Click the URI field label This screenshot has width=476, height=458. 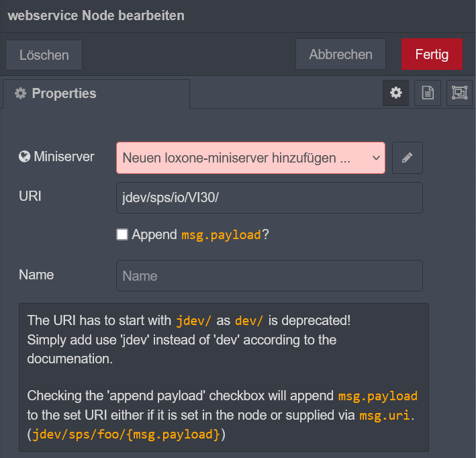click(30, 197)
